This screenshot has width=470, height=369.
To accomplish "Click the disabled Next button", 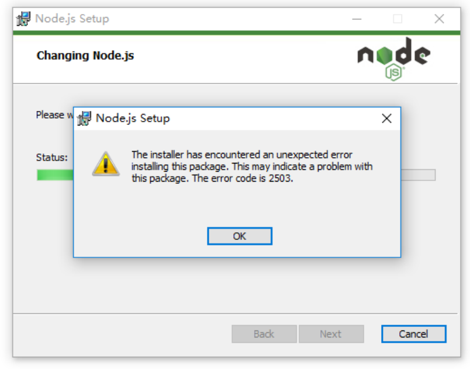I will pos(331,334).
